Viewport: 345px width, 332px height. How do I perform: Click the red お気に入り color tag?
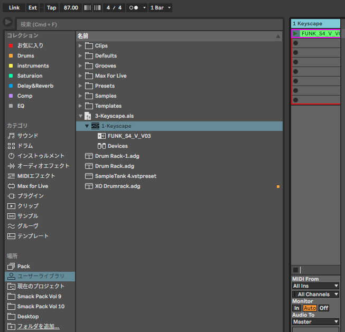coord(11,46)
